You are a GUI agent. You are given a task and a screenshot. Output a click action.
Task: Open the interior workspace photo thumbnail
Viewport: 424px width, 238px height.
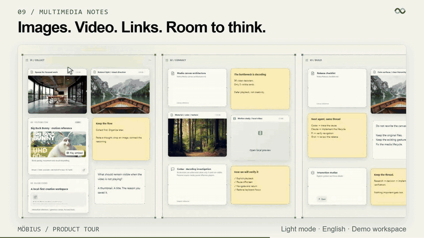[57, 95]
